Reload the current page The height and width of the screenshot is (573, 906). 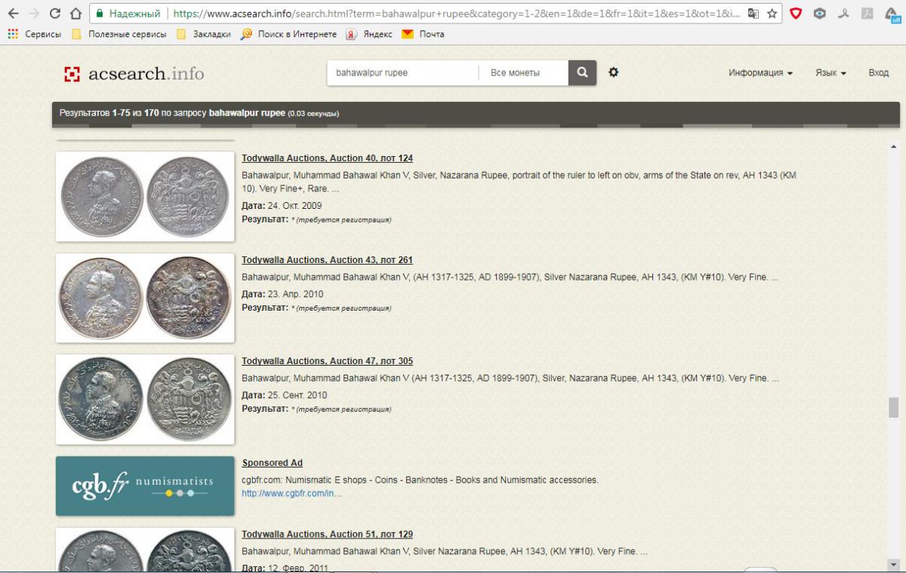tap(54, 14)
